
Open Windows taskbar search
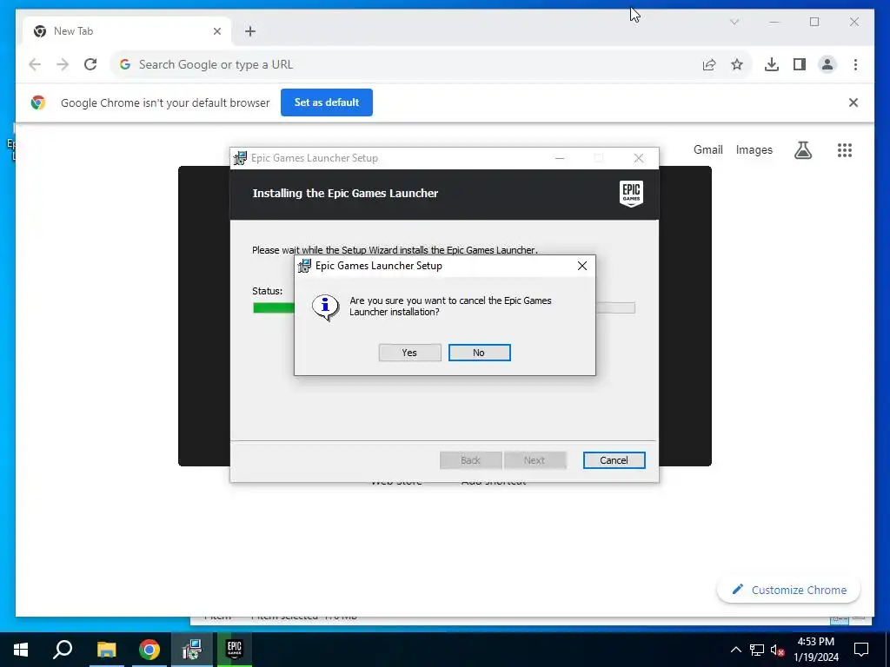tap(63, 650)
